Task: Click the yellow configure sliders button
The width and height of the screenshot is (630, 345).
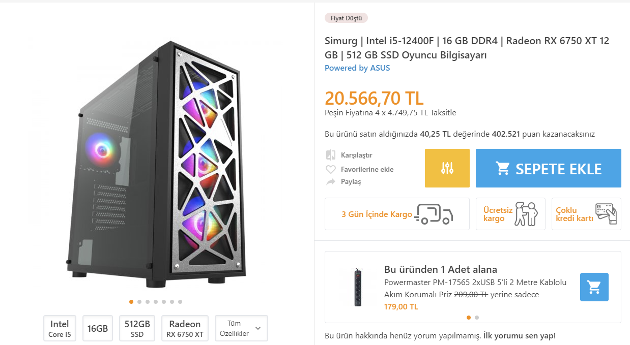Action: (447, 168)
